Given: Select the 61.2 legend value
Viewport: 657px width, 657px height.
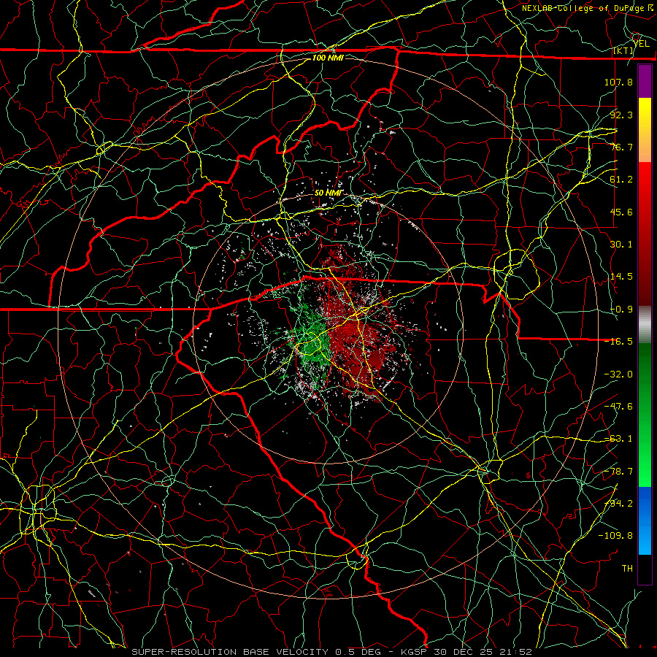Looking at the screenshot, I should click(x=621, y=180).
